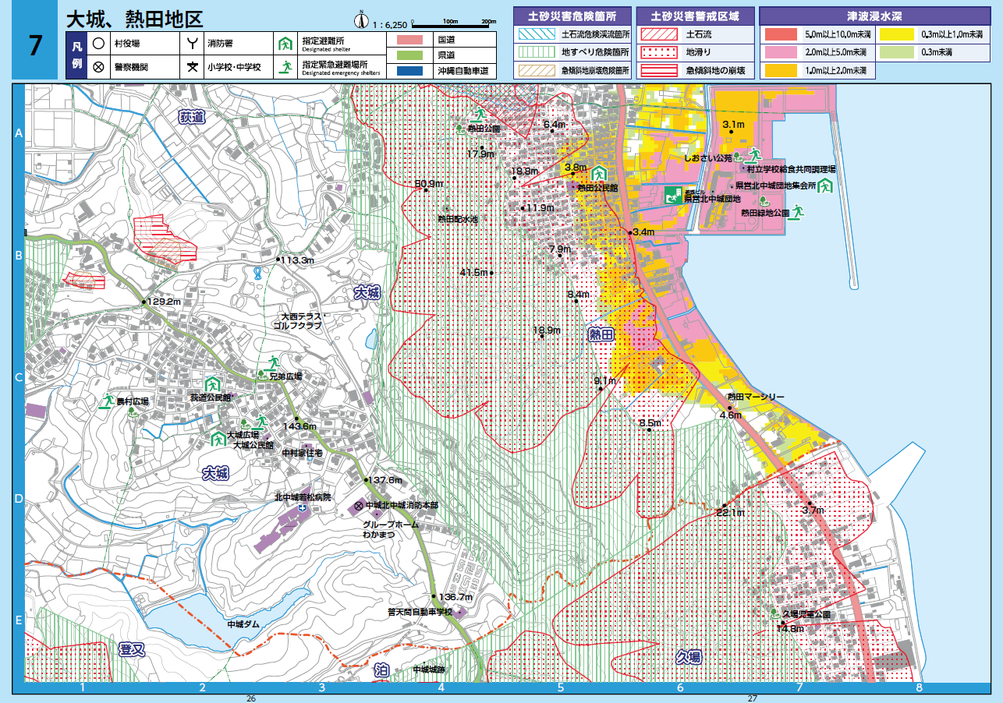This screenshot has height=703, width=1003.
Task: Click the 0.3m以上1.0m未満 yellow depth swatch
Action: [x=896, y=34]
